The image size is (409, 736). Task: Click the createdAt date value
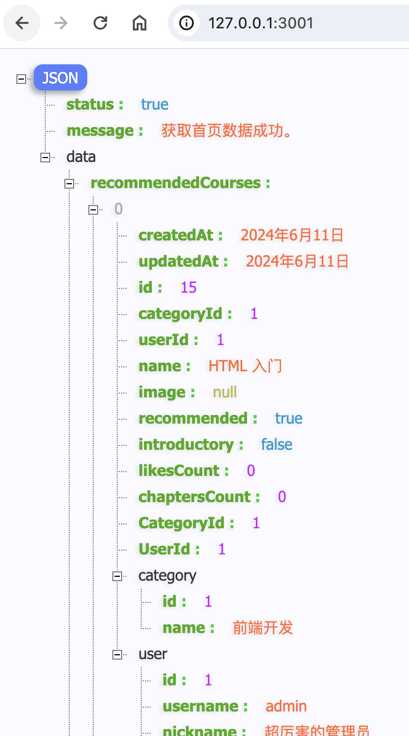292,236
